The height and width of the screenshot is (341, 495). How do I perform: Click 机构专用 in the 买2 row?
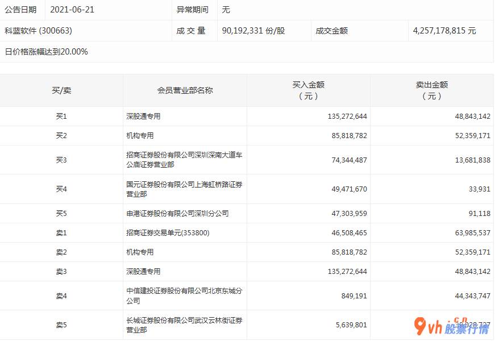click(x=140, y=135)
